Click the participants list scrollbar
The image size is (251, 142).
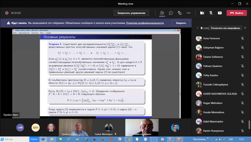[249, 125]
